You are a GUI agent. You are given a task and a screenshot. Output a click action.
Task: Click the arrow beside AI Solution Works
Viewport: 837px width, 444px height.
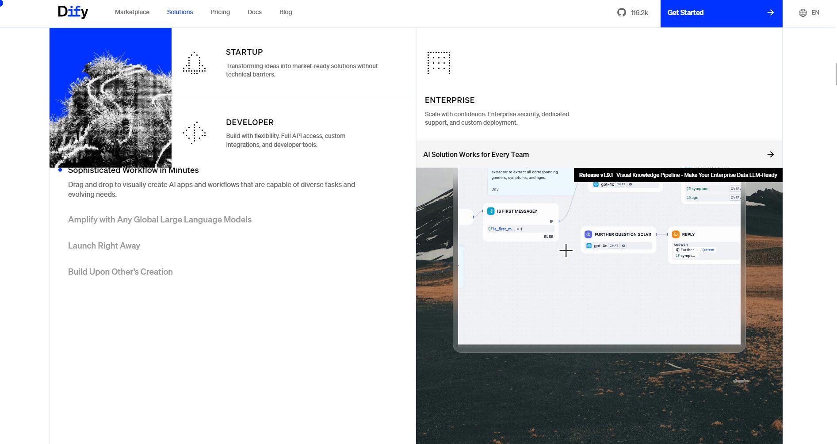point(770,154)
